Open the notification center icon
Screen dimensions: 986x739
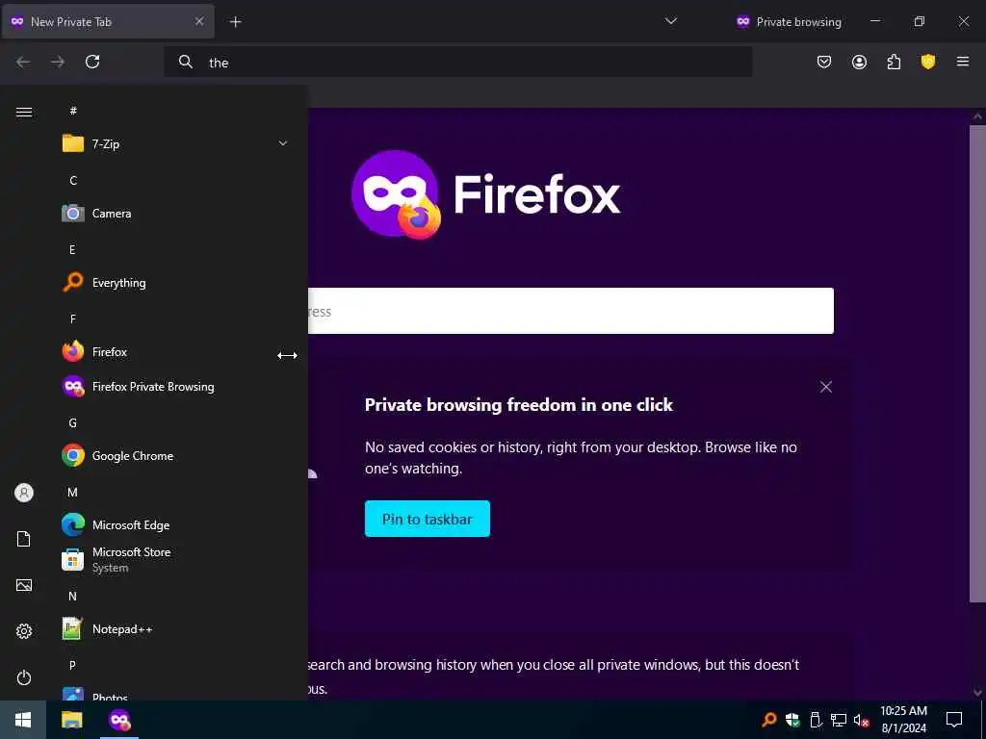(x=954, y=720)
